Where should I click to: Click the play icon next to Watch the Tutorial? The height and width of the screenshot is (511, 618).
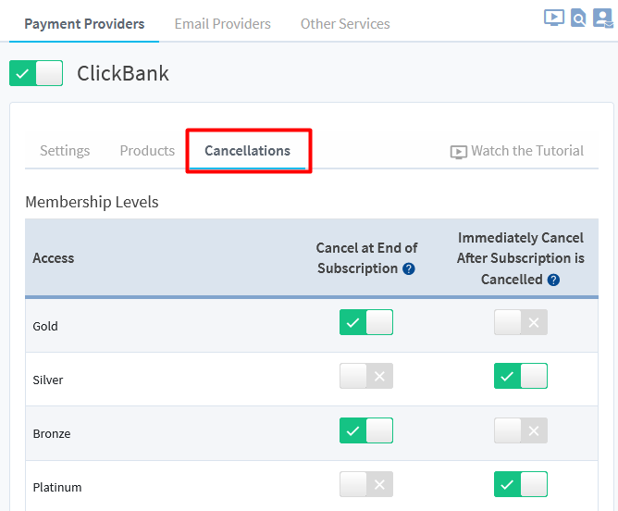click(458, 152)
